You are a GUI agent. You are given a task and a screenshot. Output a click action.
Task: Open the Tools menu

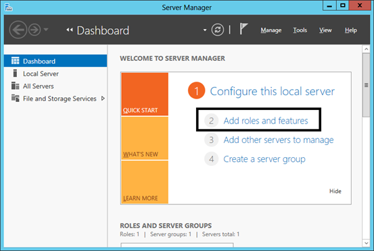click(300, 30)
